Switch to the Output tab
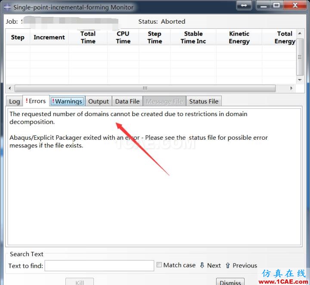The height and width of the screenshot is (285, 310). [99, 101]
